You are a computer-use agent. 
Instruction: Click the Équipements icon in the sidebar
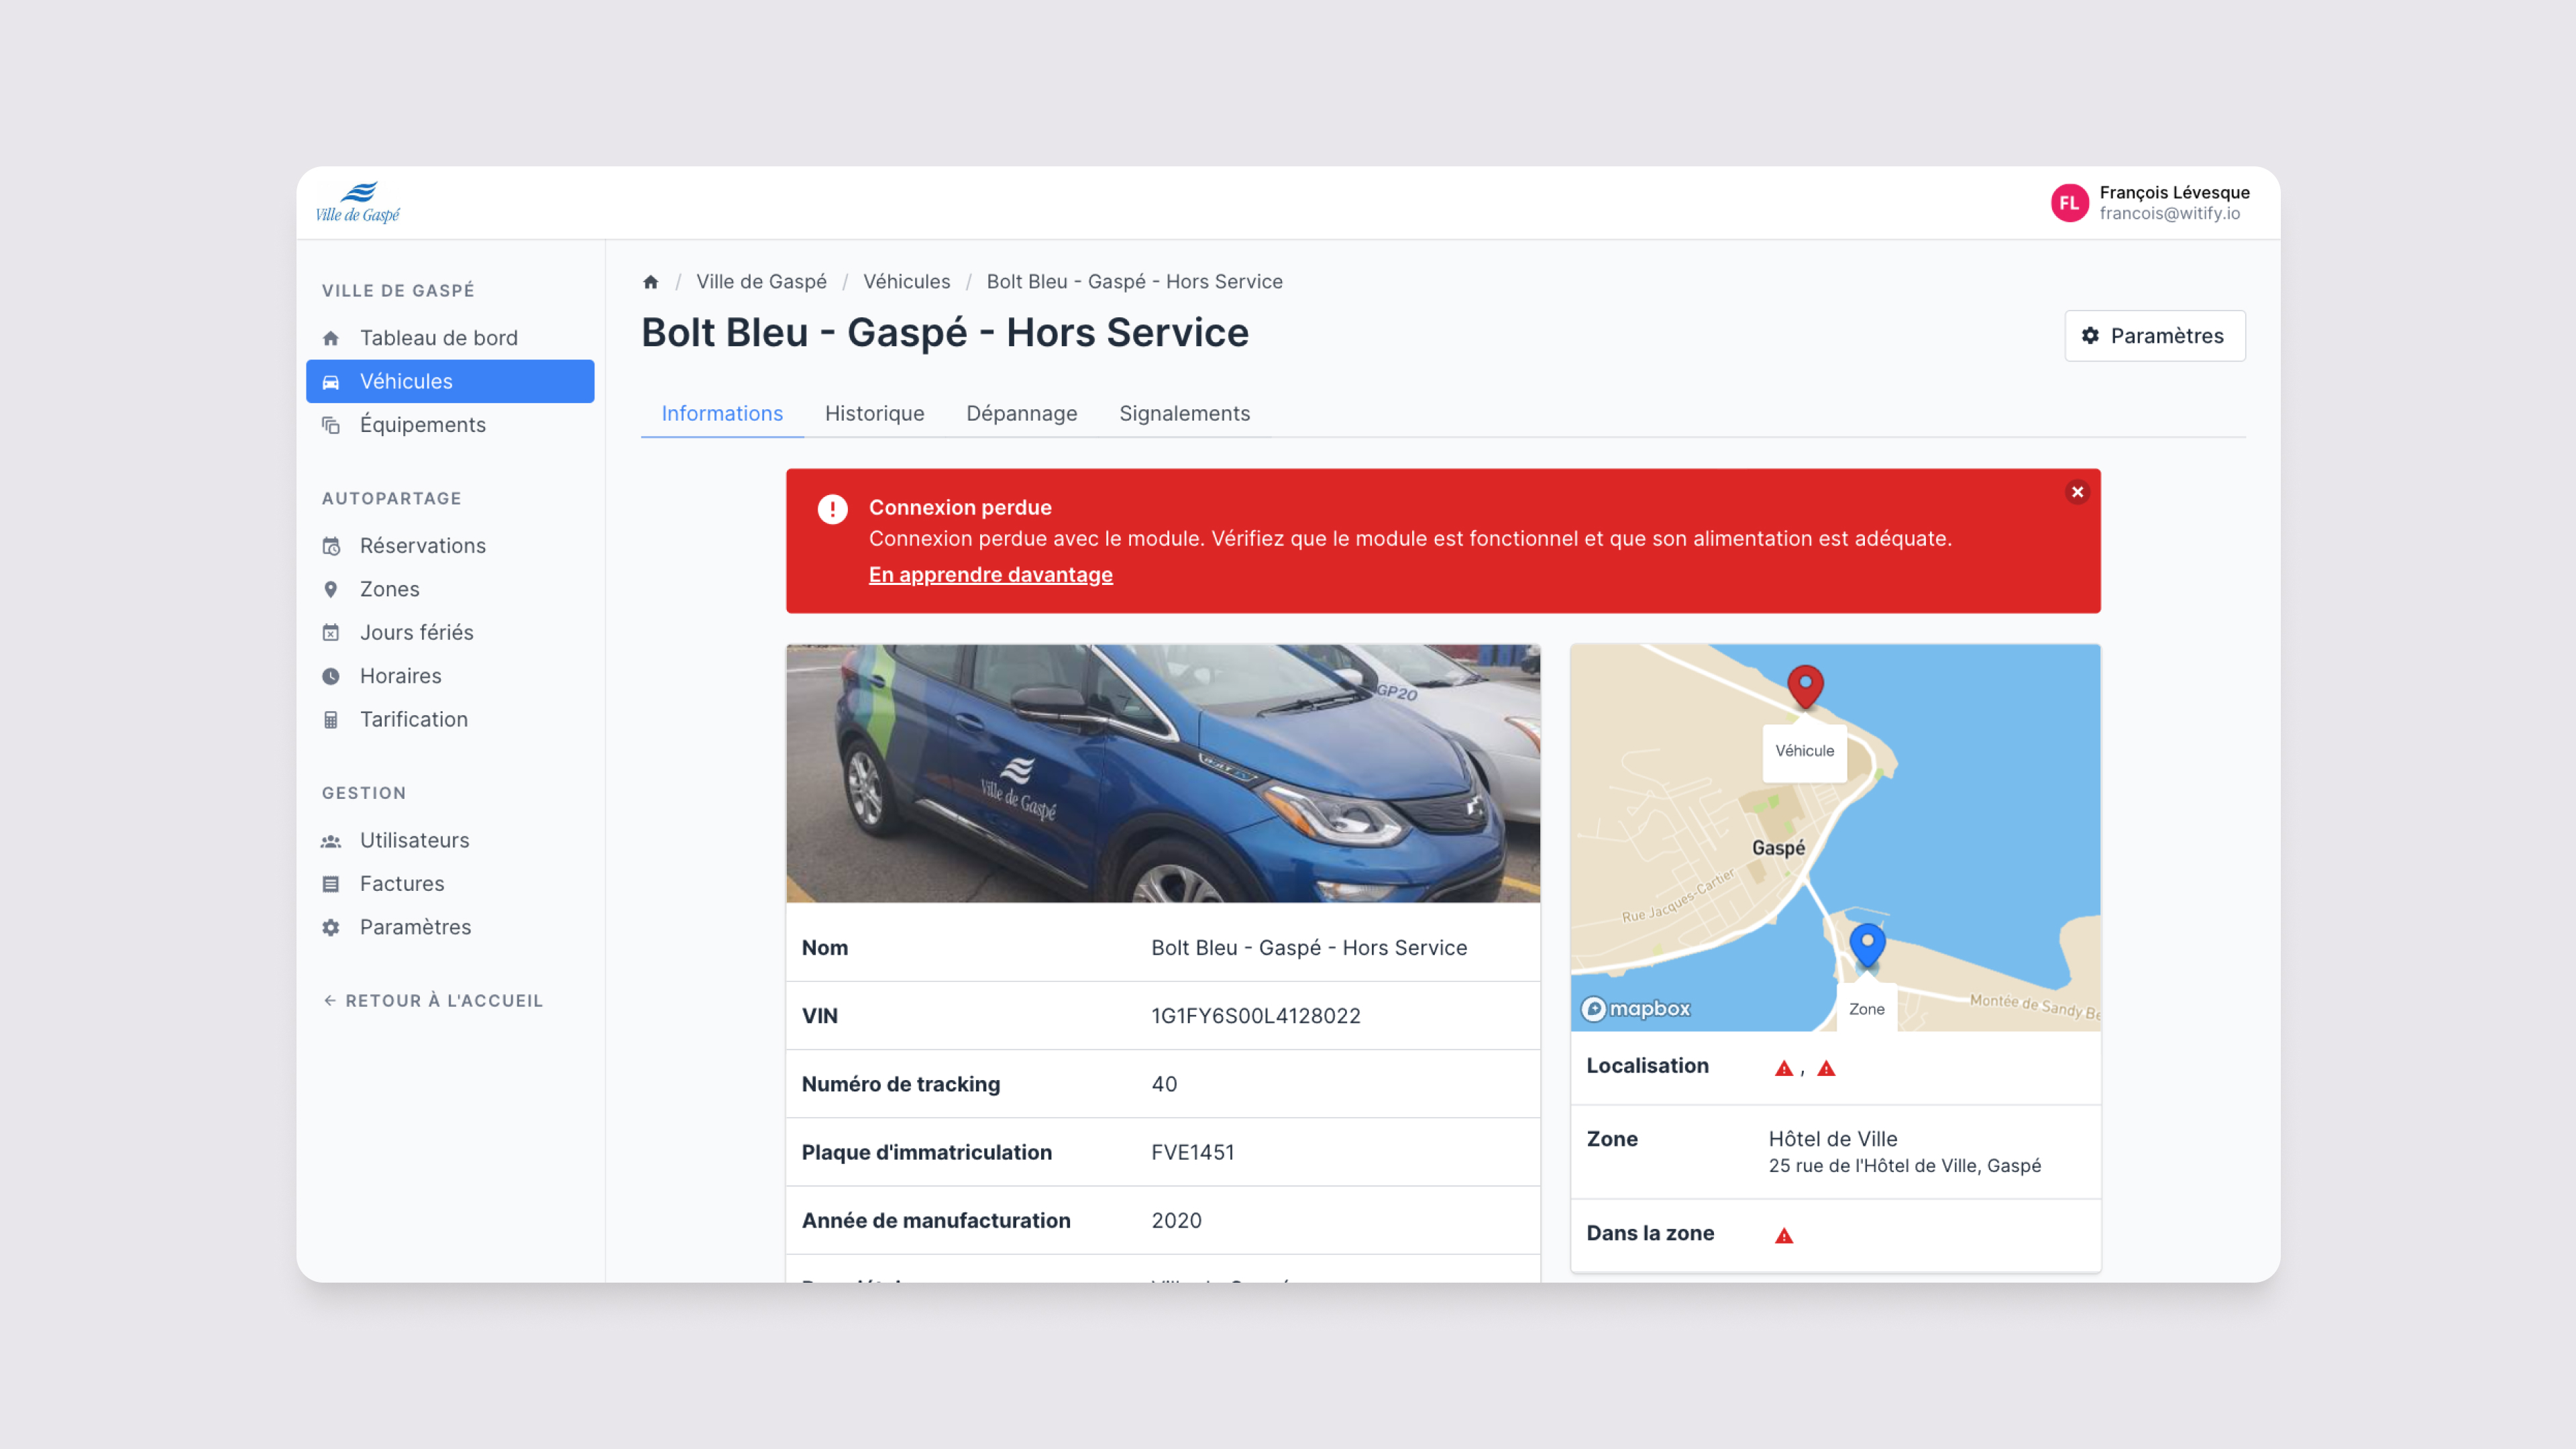pos(331,424)
